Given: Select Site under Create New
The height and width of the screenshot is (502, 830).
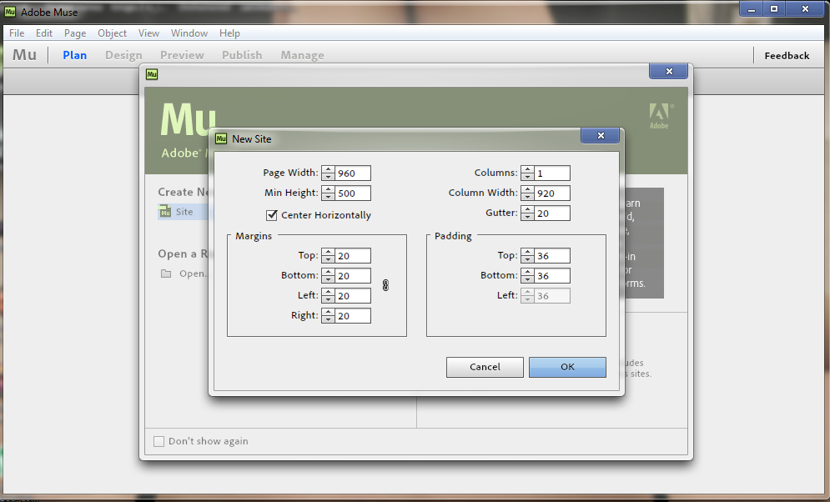Looking at the screenshot, I should [x=184, y=212].
